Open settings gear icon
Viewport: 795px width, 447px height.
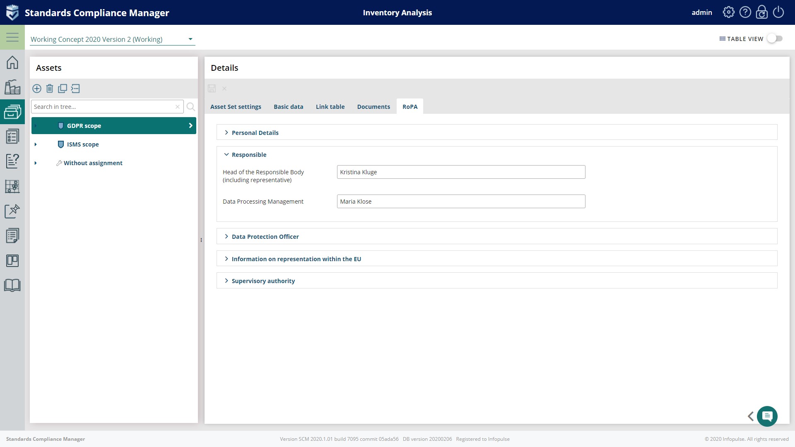(729, 12)
